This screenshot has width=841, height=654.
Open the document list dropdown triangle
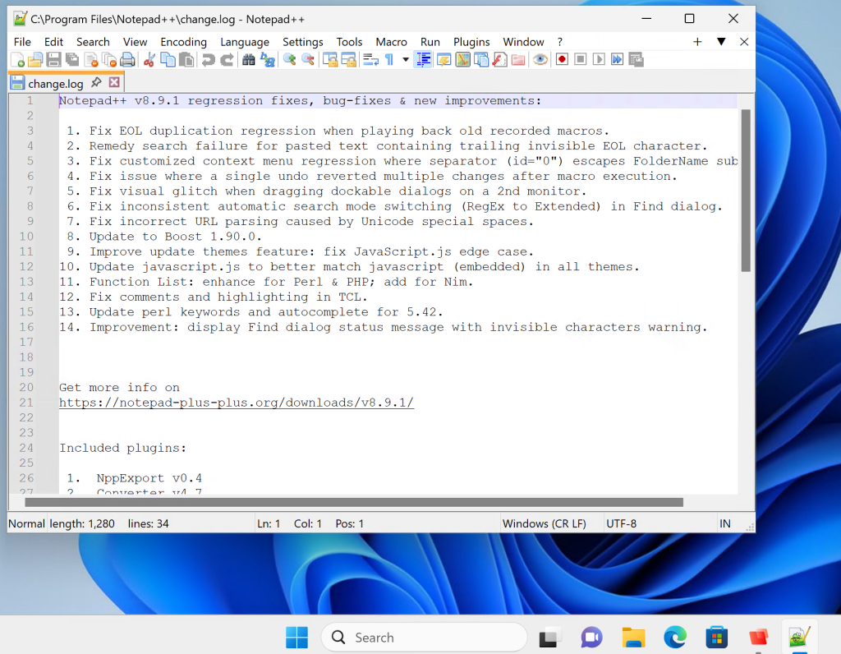click(721, 42)
